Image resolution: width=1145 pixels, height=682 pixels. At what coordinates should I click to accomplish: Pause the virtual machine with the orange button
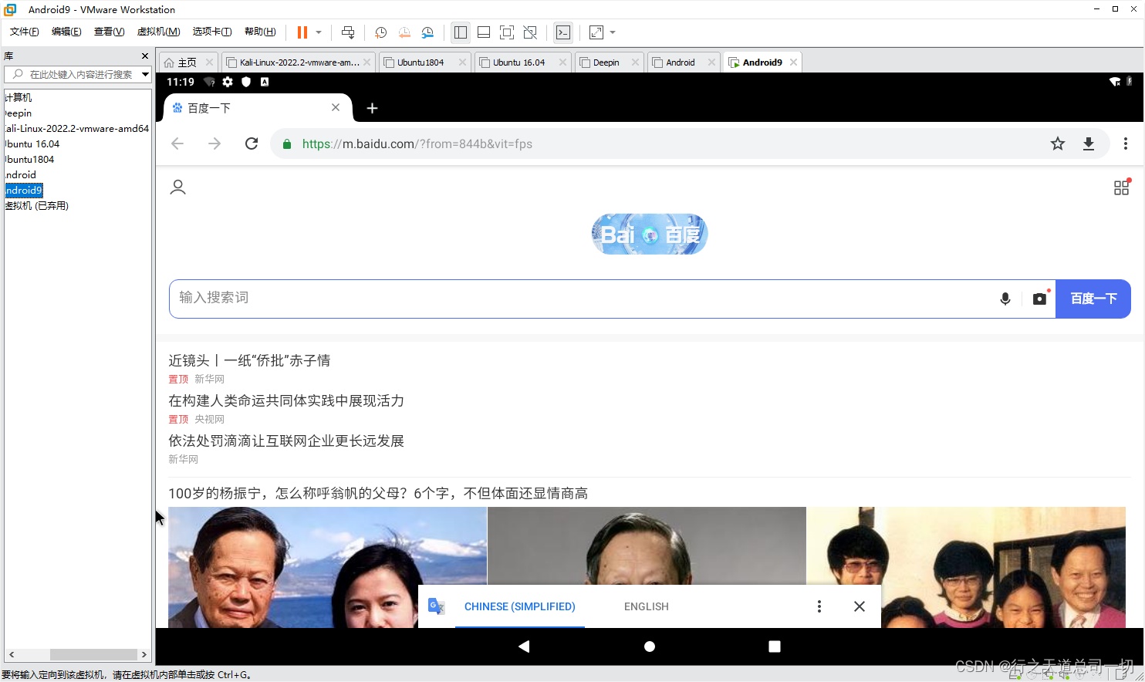pos(302,32)
